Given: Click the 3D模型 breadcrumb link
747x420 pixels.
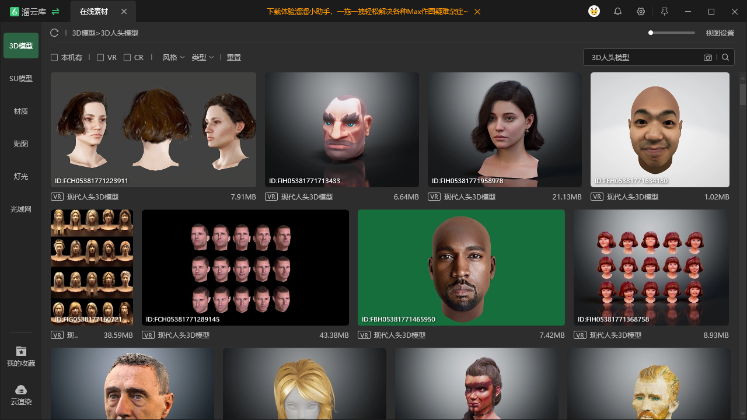Looking at the screenshot, I should 83,33.
